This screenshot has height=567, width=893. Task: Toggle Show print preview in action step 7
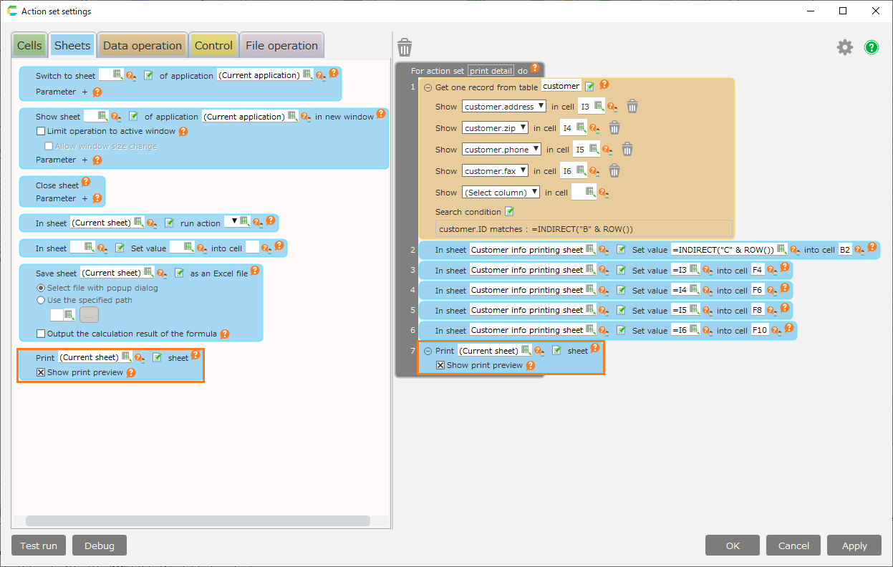point(441,365)
